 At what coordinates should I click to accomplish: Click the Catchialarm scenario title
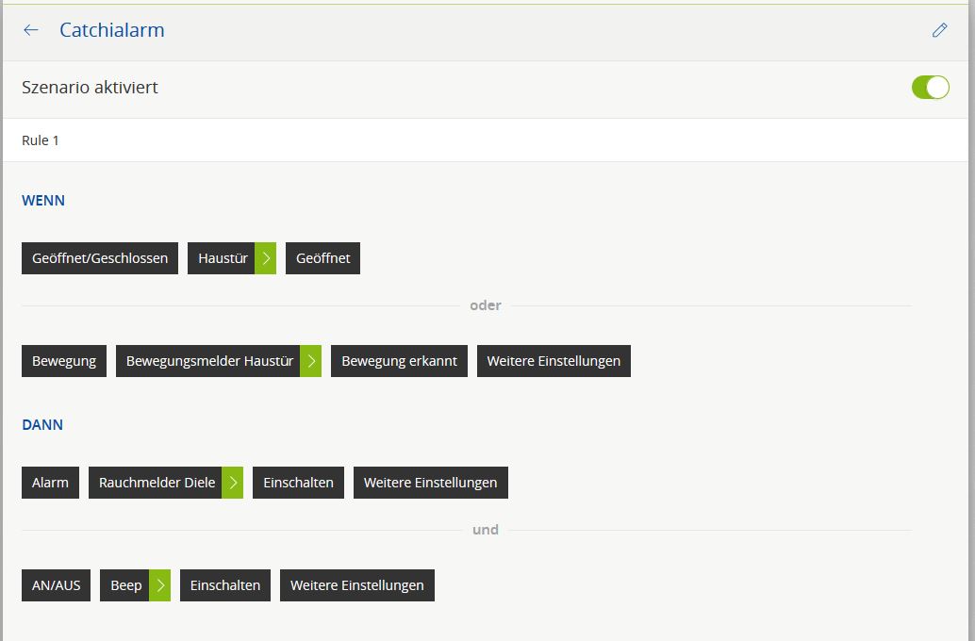click(111, 30)
